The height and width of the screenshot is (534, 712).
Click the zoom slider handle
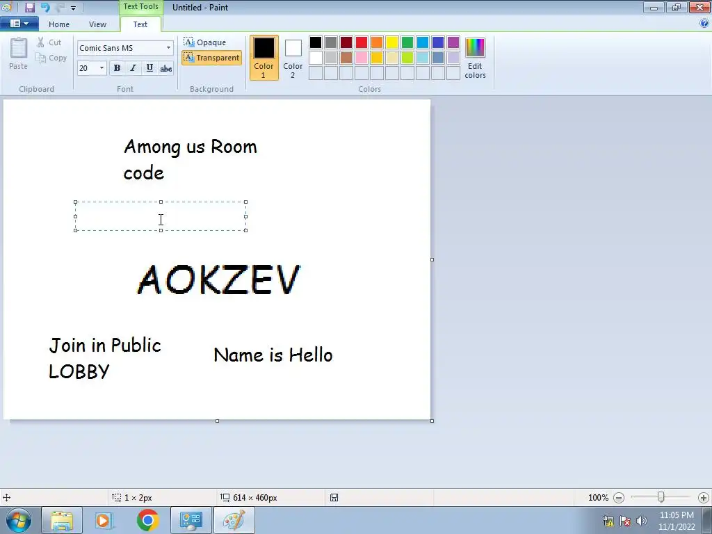[x=661, y=498]
